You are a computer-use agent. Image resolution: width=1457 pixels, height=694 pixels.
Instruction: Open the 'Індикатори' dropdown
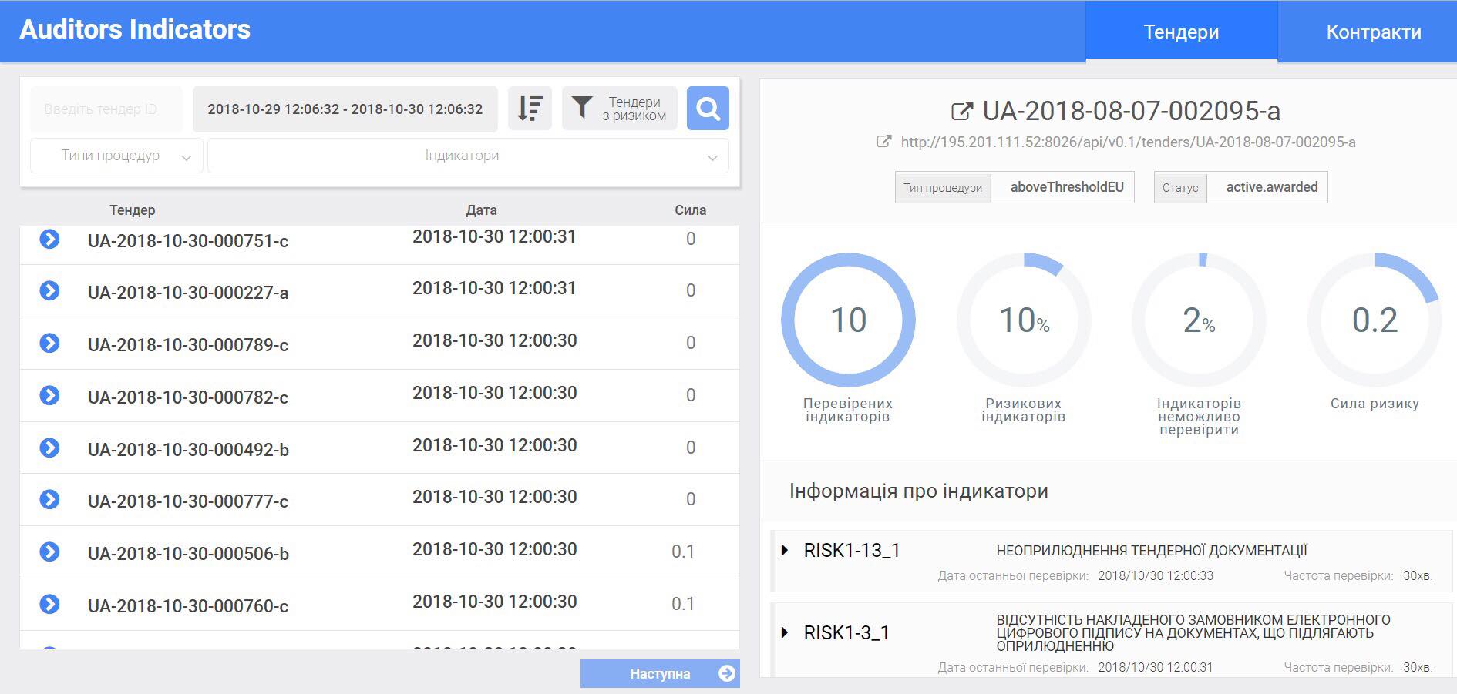(467, 156)
